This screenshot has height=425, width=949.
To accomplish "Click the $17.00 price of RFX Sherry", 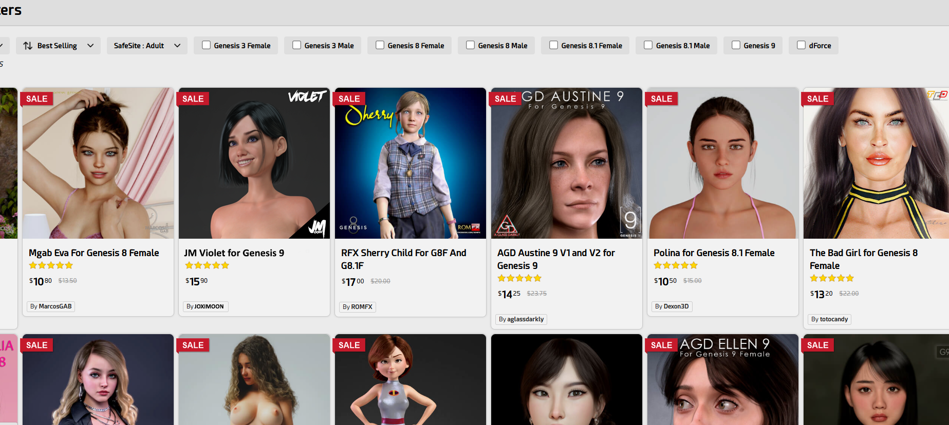I will tap(353, 281).
